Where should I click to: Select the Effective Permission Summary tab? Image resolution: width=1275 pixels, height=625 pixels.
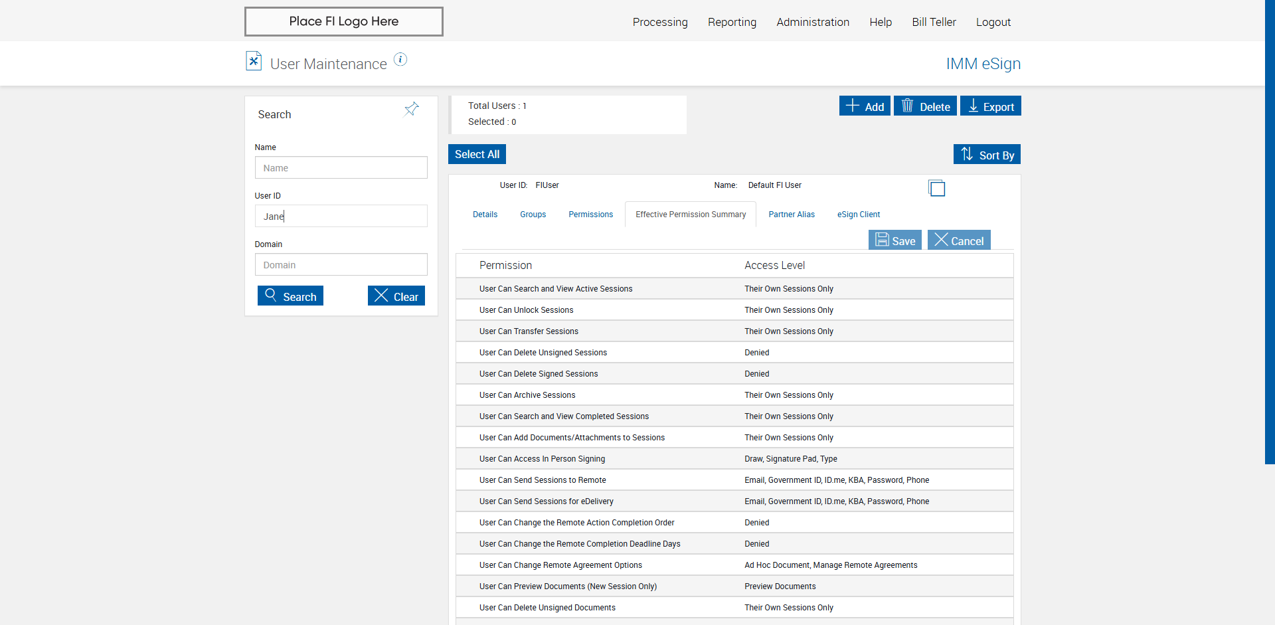pos(691,215)
